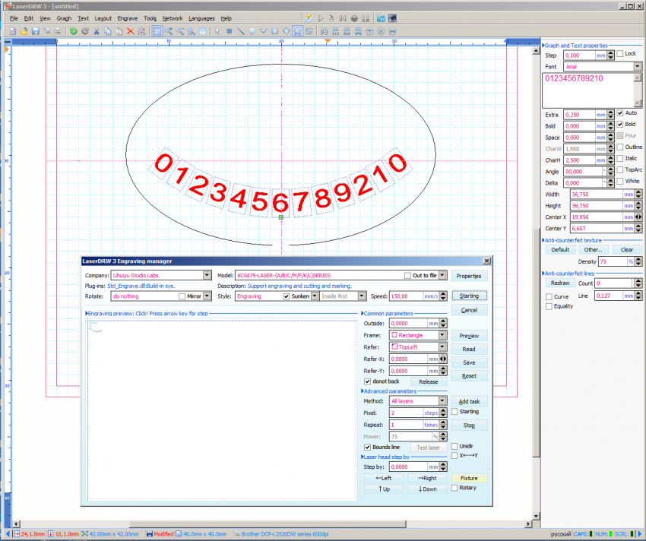Click the red Delete X toolbar icon
This screenshot has width=646, height=541.
point(130,31)
